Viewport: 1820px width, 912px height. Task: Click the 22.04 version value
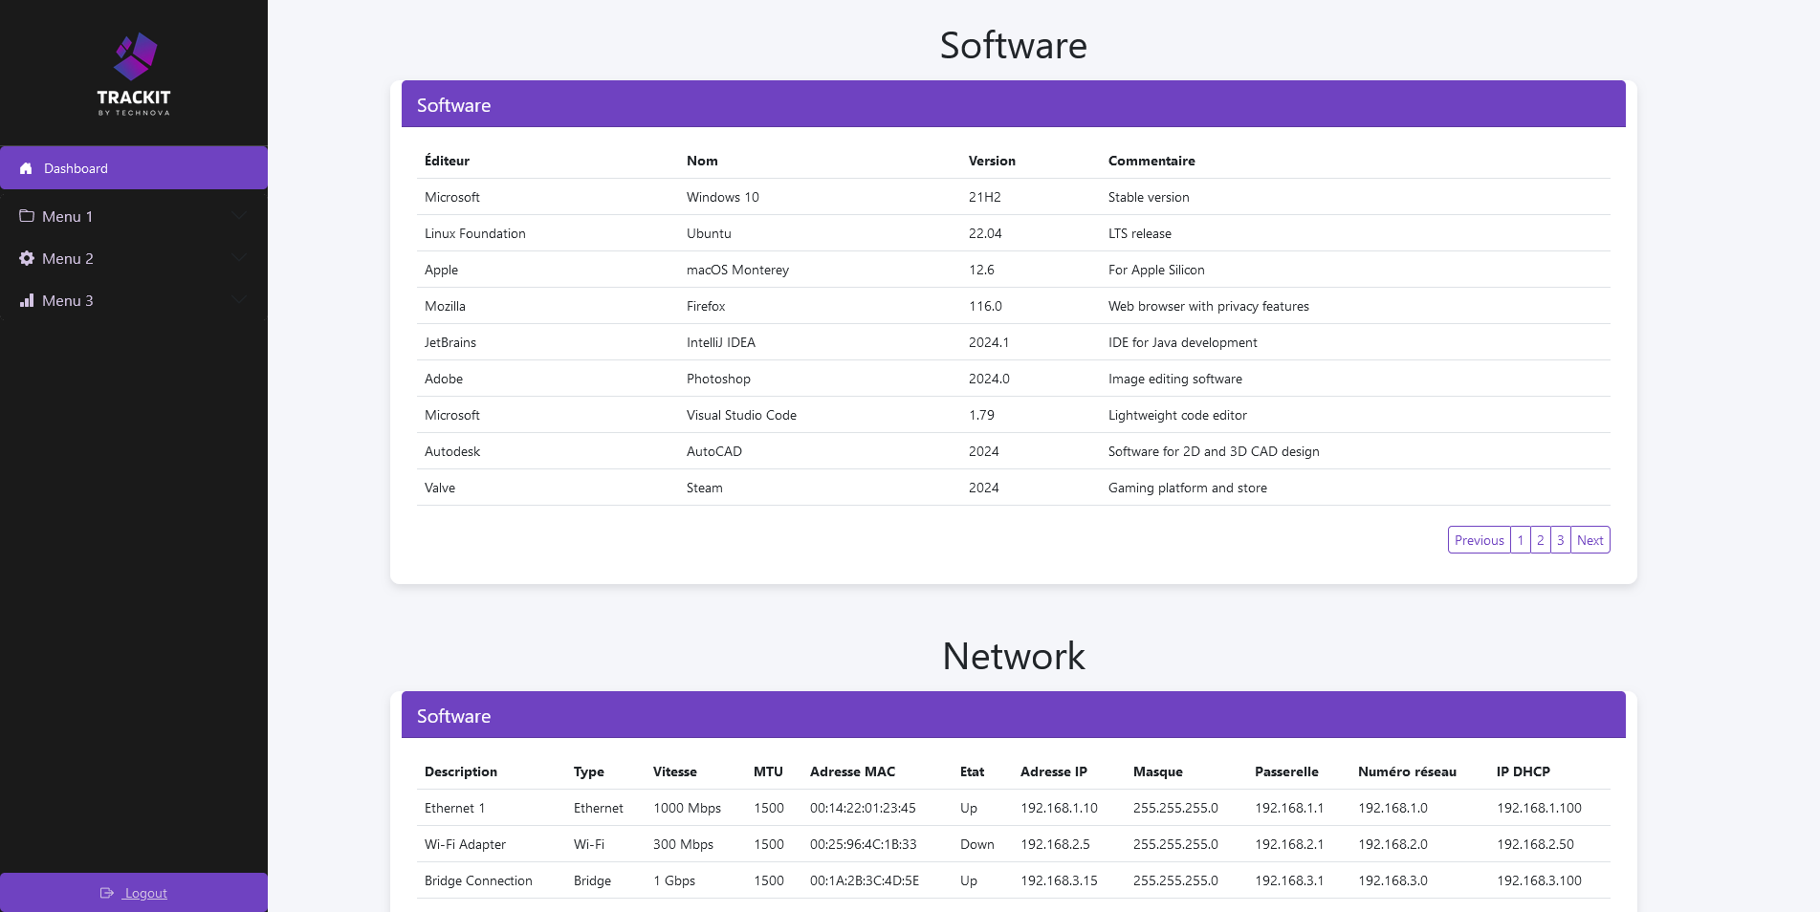pyautogui.click(x=985, y=233)
